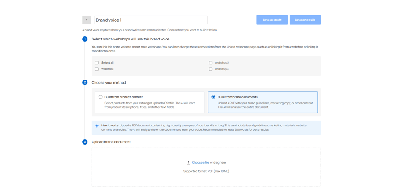This screenshot has height=193, width=406.
Task: Click the Save and build button
Action: 305,20
